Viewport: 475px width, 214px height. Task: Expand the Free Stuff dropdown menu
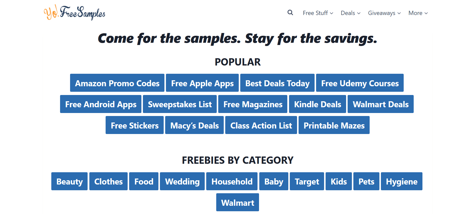point(318,13)
